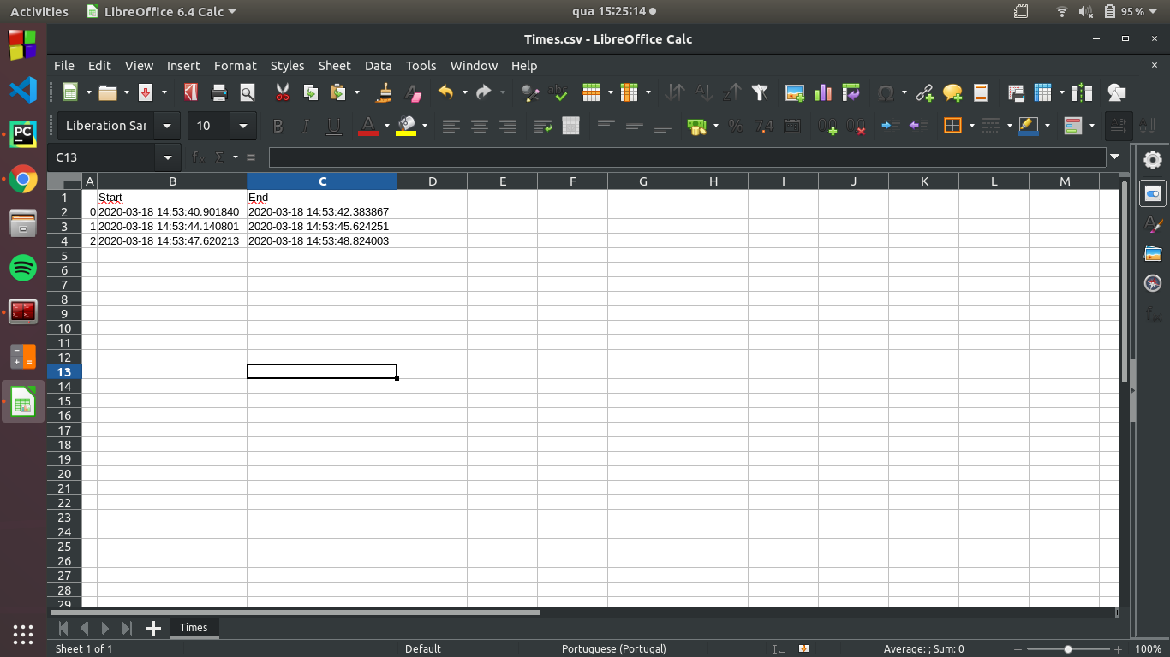Click the Insert Image icon
Viewport: 1170px width, 657px height.
click(795, 92)
